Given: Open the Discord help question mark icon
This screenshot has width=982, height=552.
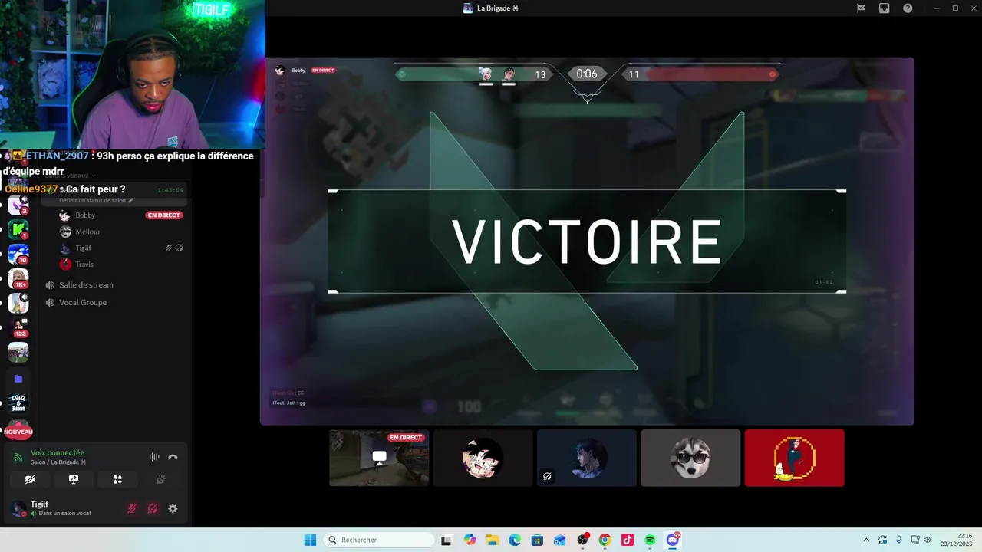Looking at the screenshot, I should 908,8.
